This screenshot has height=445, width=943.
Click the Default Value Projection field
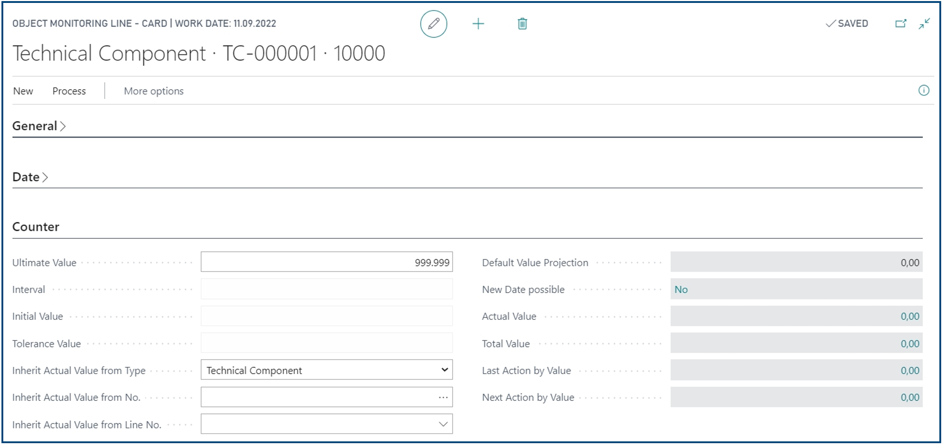click(x=797, y=262)
